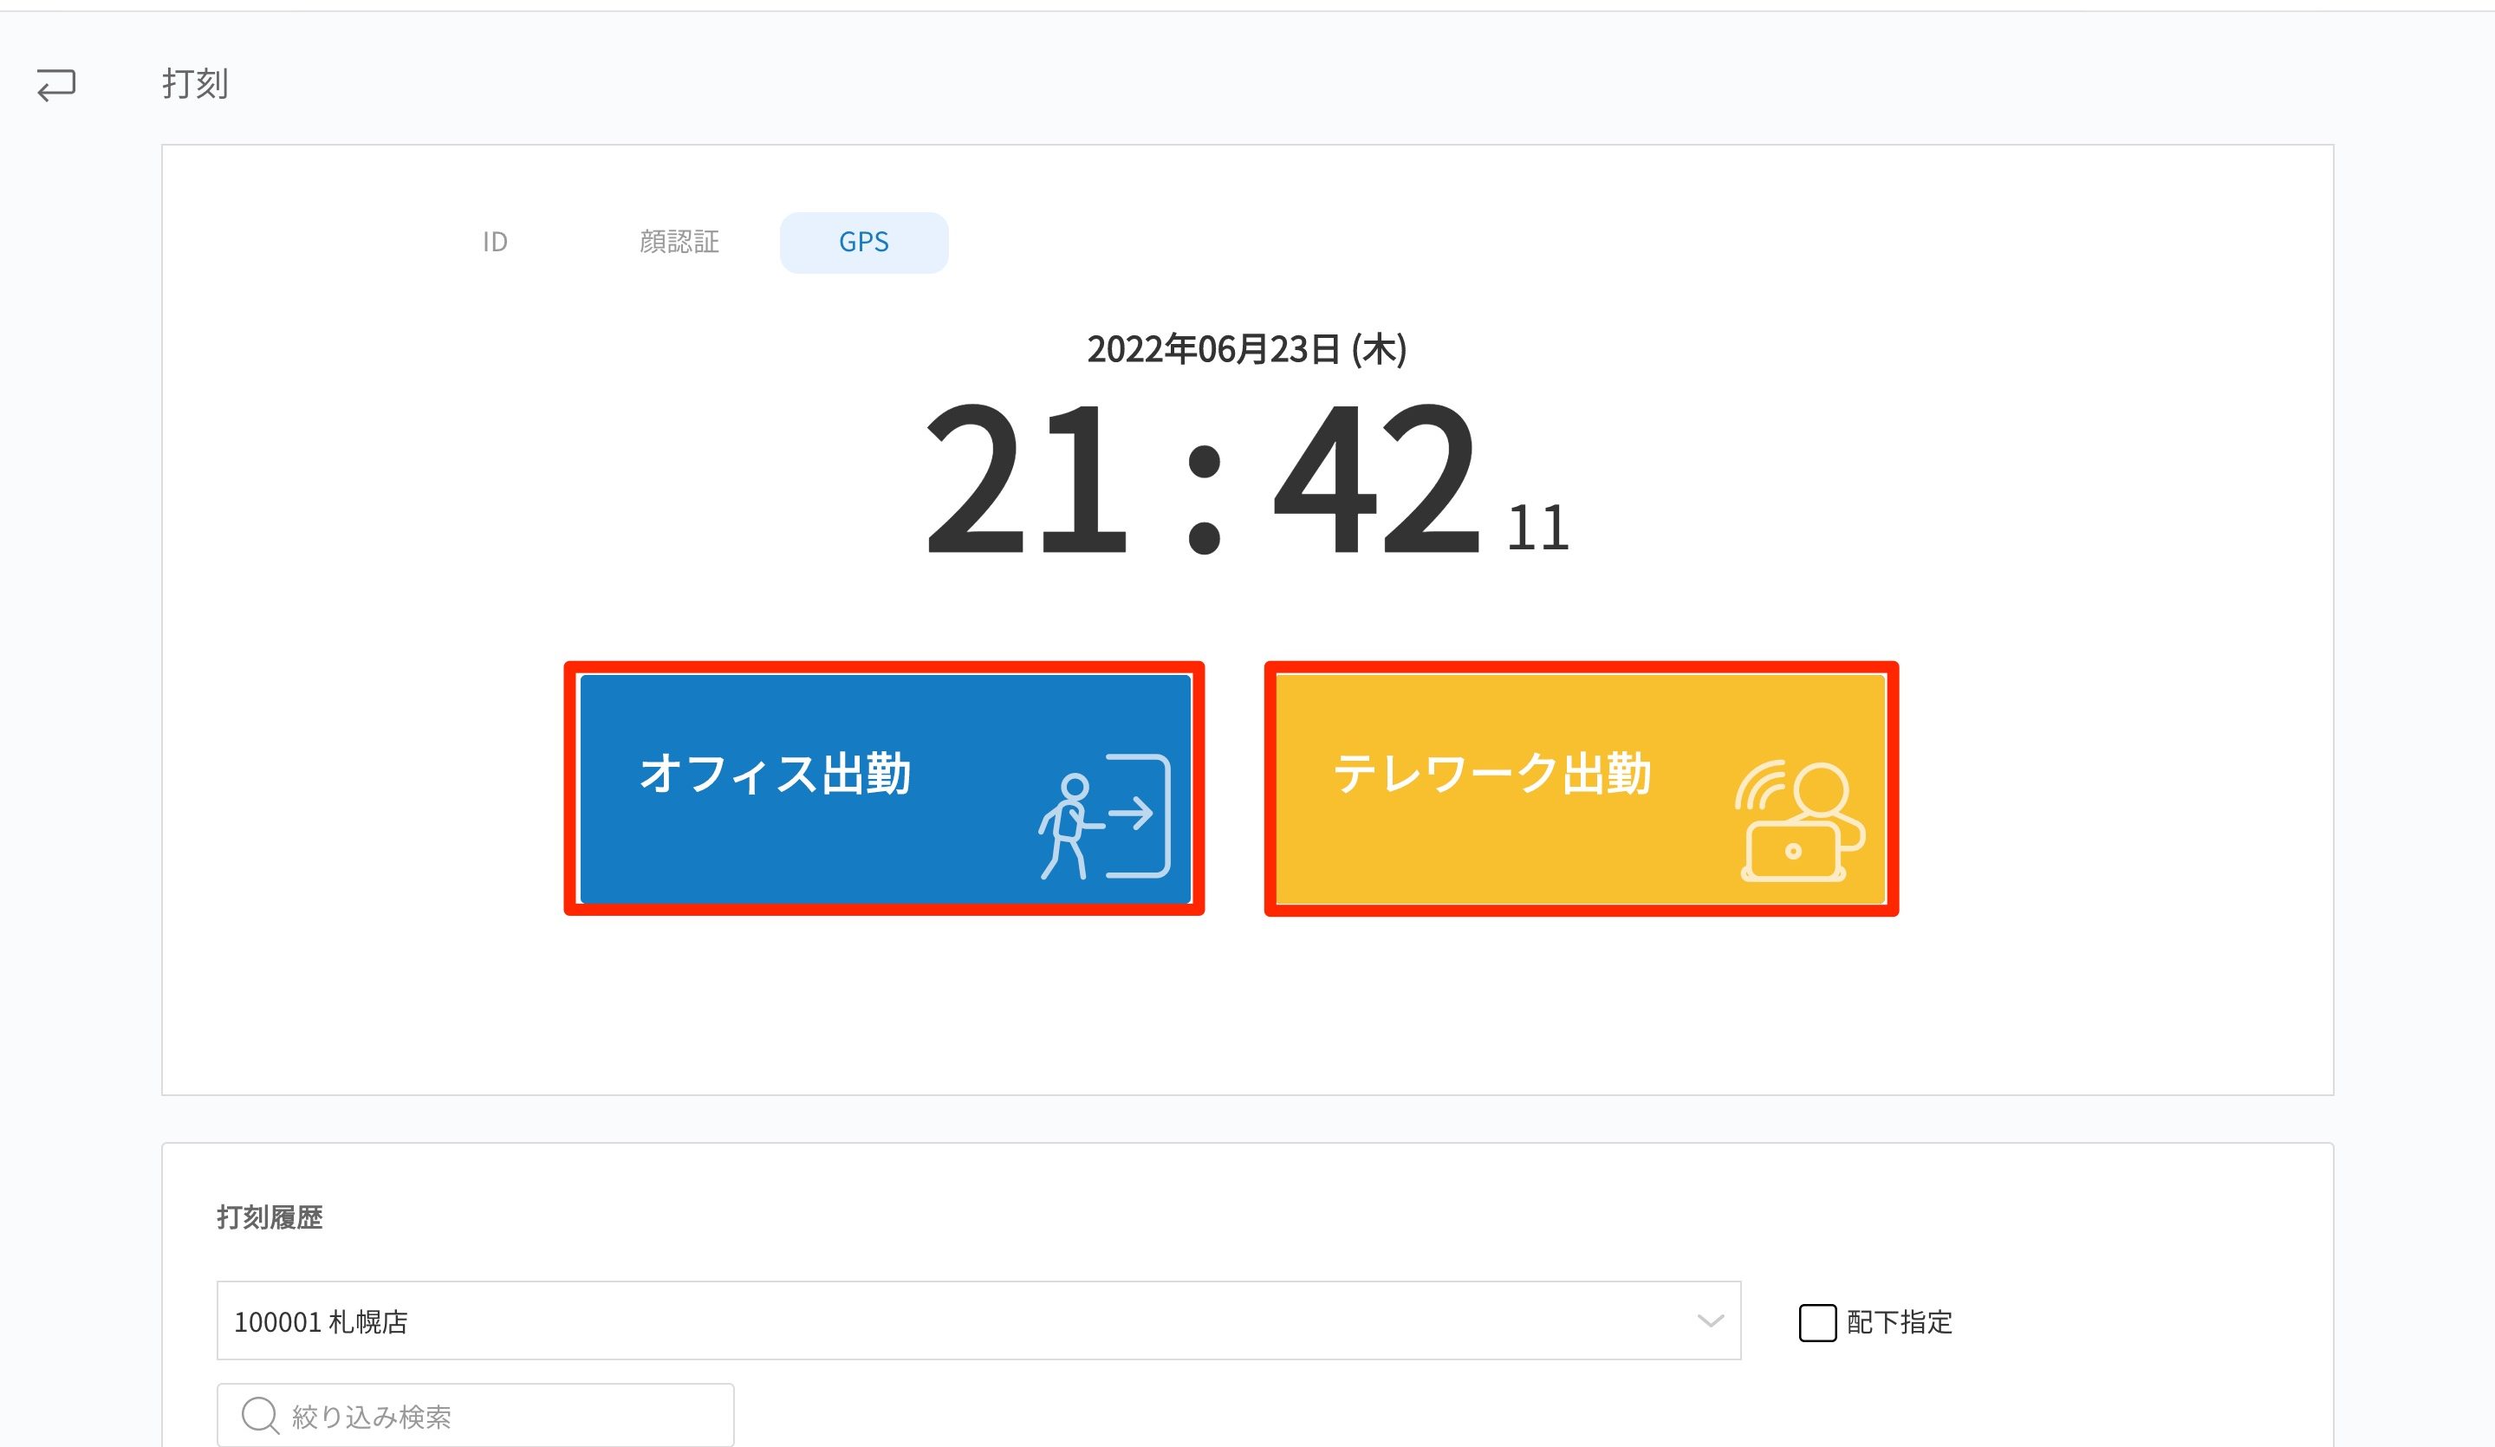Click the telework laptop person icon

pyautogui.click(x=1799, y=821)
